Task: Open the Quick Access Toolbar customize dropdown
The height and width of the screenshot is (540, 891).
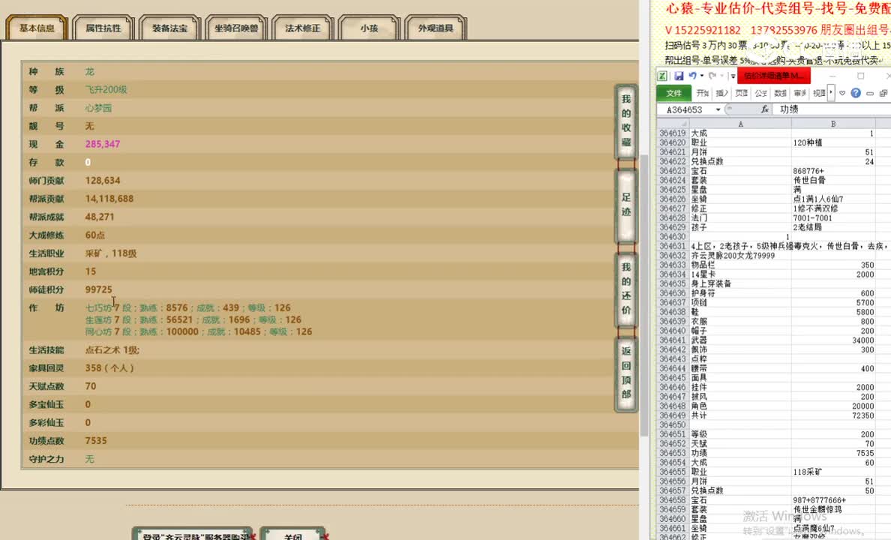Action: coord(732,76)
